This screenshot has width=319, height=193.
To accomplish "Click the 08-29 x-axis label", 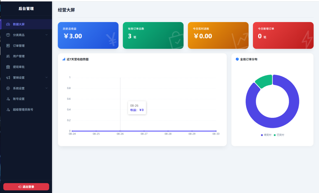I will (x=192, y=134).
